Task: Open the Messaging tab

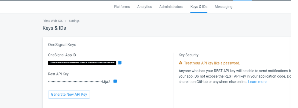Action: tap(223, 7)
